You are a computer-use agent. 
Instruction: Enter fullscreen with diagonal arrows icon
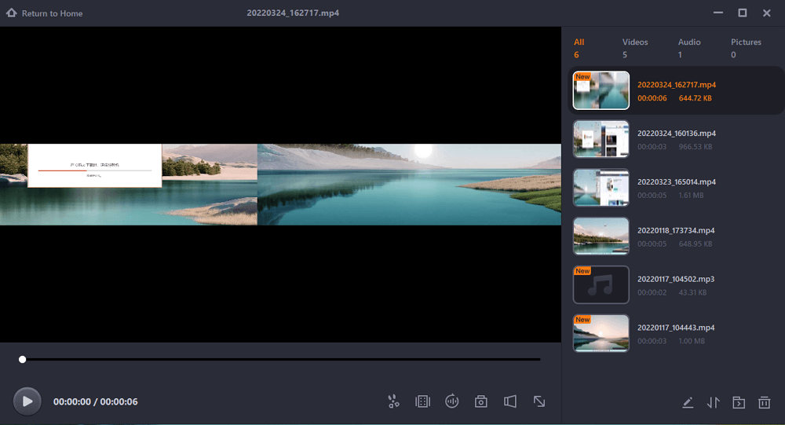(x=539, y=401)
